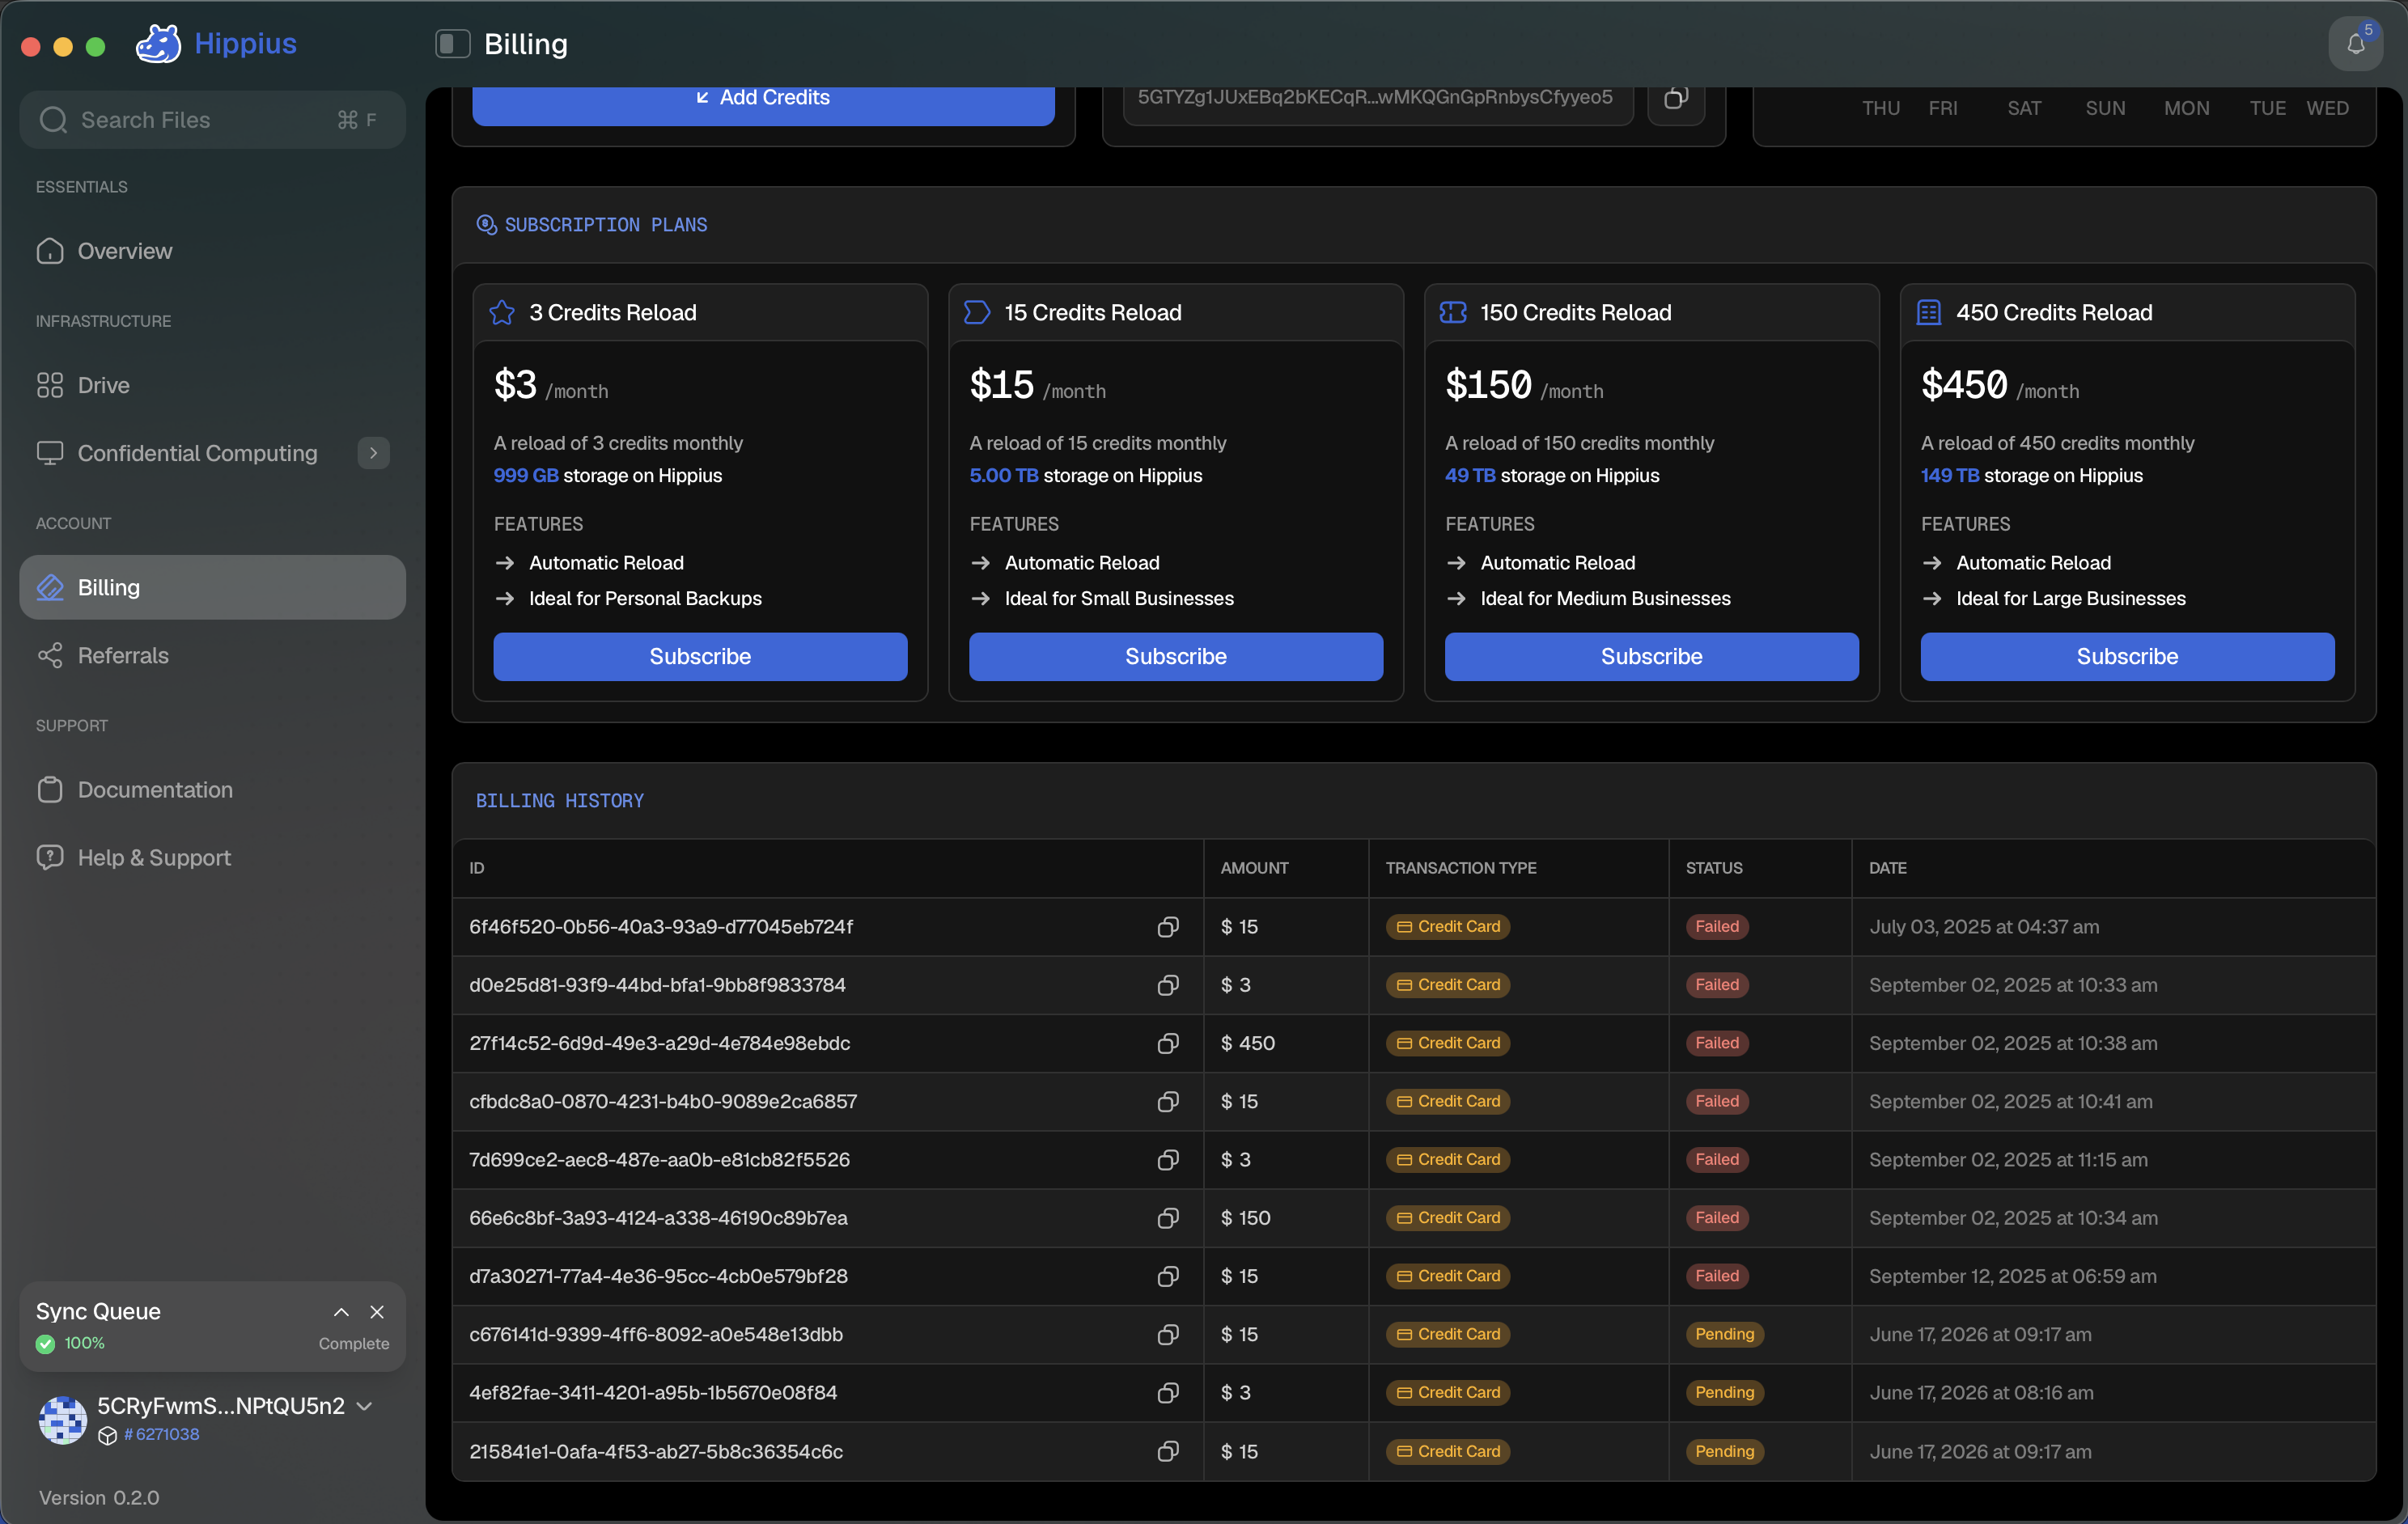Screen dimensions: 2408x1524
Task: Click 149 TB storage text
Action: (x=1950, y=476)
